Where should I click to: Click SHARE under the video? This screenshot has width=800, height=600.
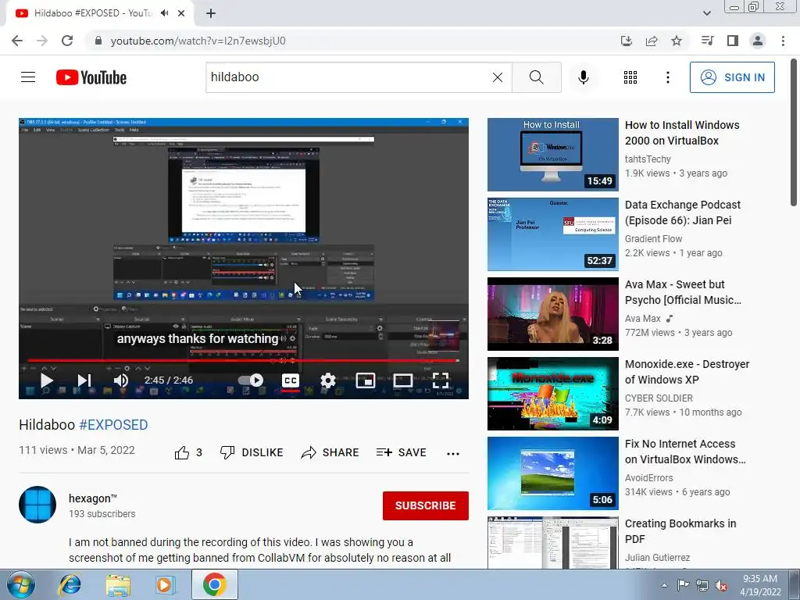pos(330,452)
